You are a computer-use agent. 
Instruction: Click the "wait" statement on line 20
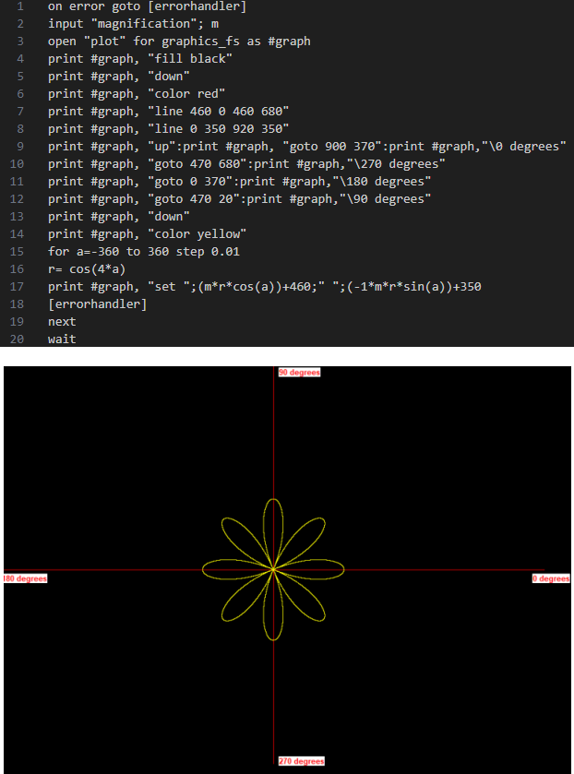point(62,339)
